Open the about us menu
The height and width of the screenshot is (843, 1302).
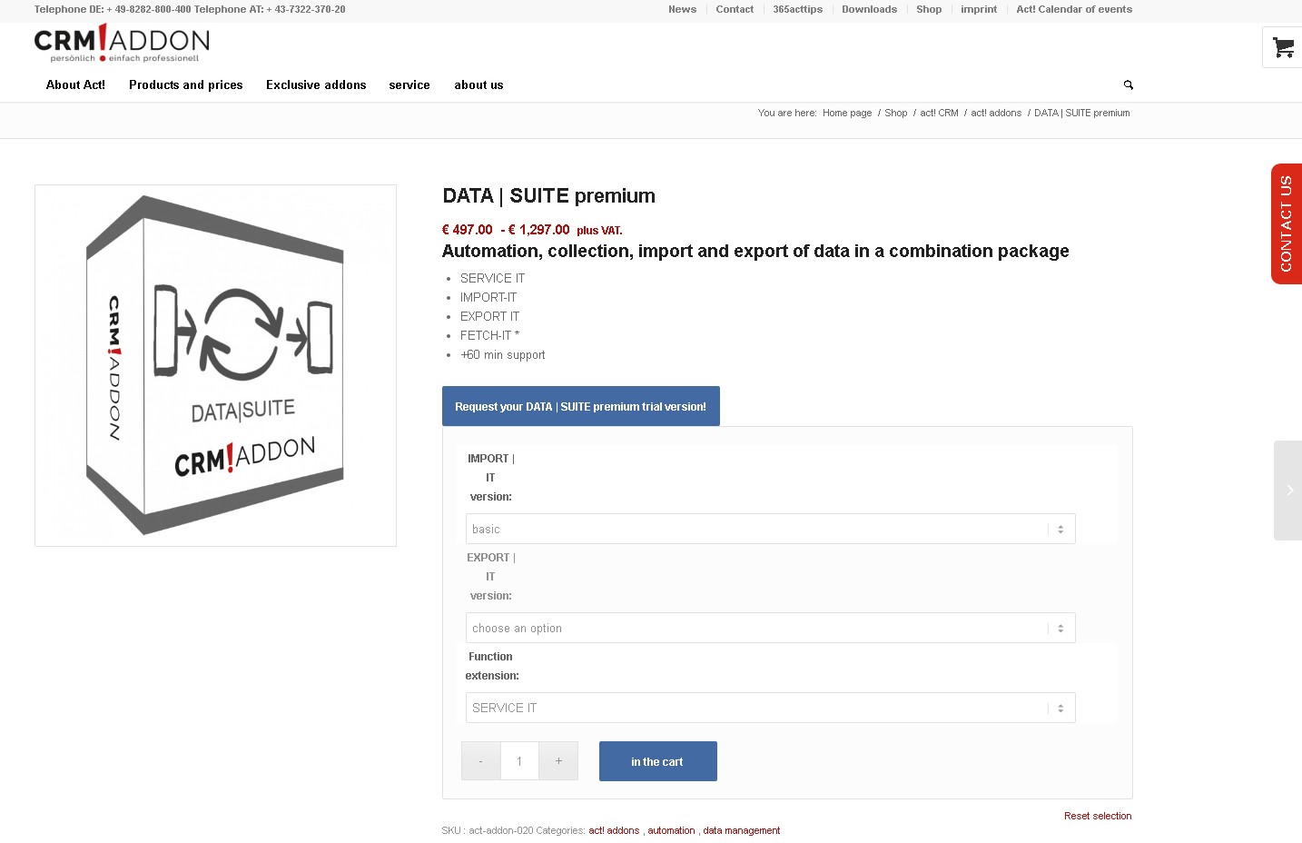click(478, 84)
